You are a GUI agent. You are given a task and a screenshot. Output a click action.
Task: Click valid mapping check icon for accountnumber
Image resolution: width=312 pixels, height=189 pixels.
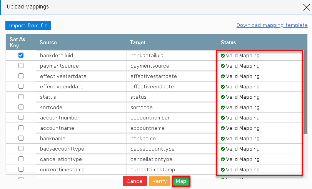[x=223, y=118]
